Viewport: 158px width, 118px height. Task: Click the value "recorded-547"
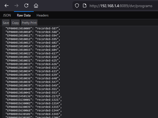[x=47, y=82]
